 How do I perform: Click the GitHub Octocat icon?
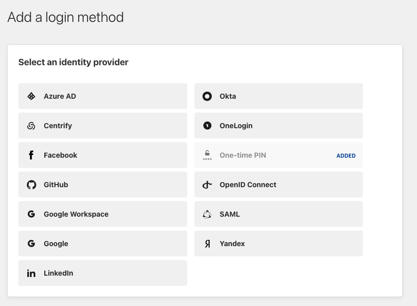click(x=31, y=184)
